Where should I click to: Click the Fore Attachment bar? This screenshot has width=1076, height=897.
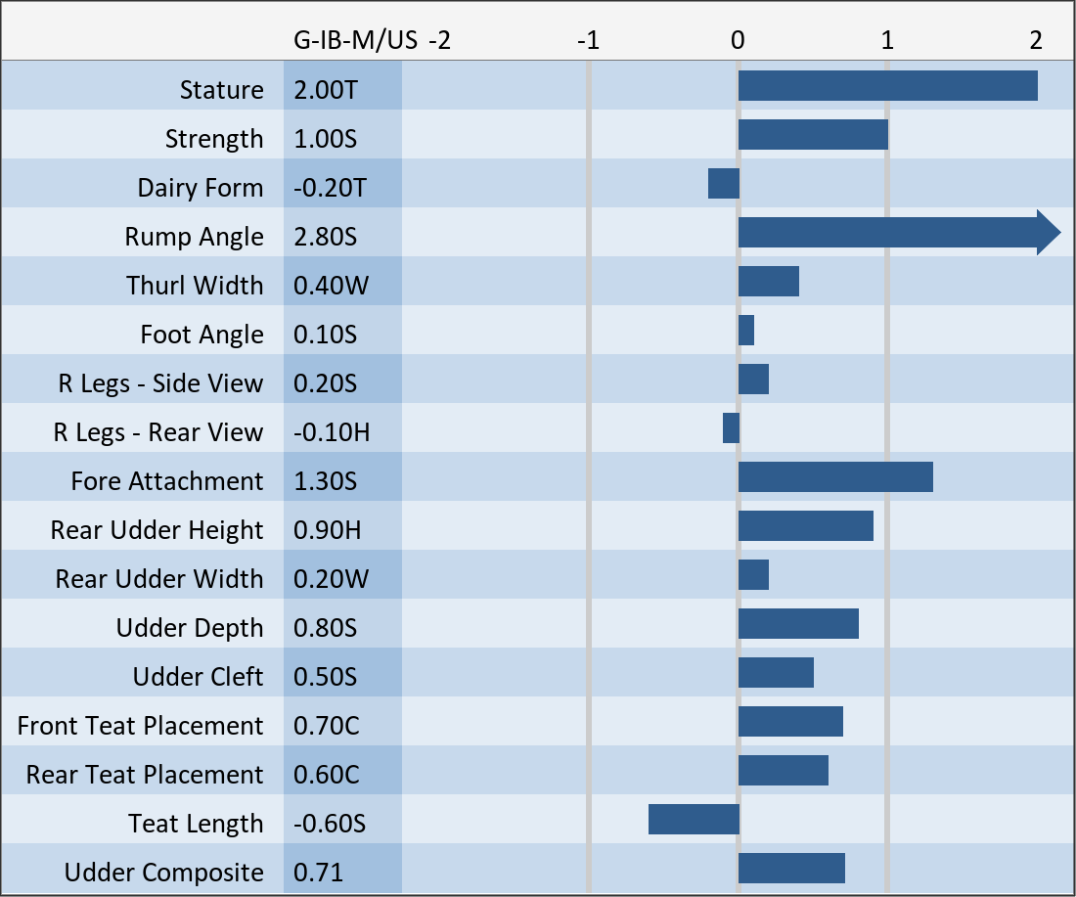pyautogui.click(x=835, y=477)
